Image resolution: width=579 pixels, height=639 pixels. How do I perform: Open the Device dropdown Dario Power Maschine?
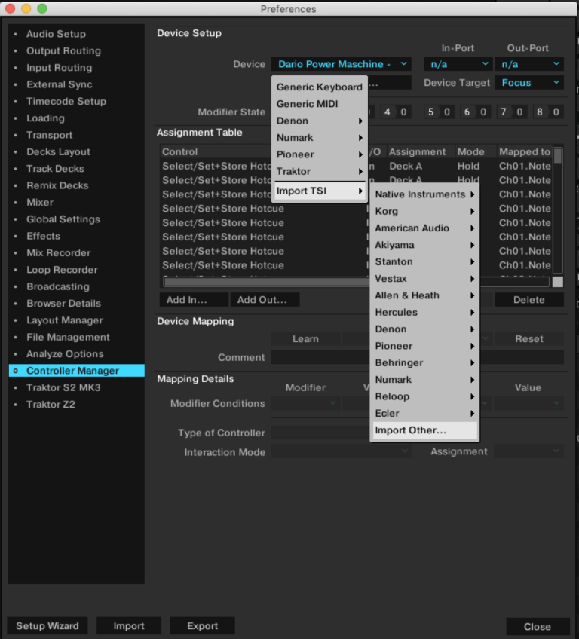click(x=342, y=64)
